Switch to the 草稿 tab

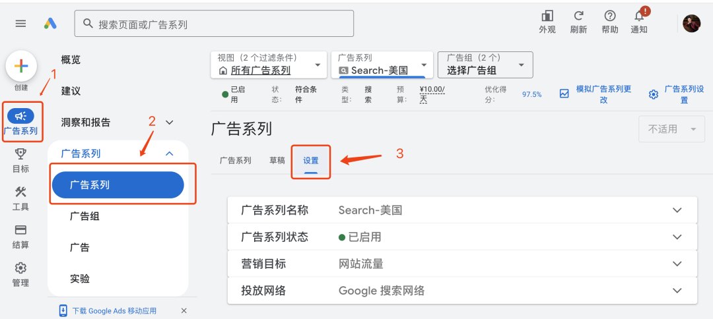click(277, 161)
